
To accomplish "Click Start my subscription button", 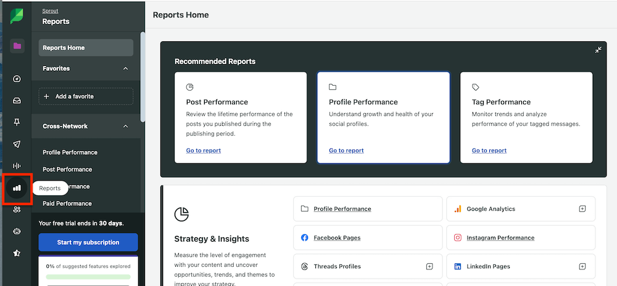I will (x=88, y=242).
